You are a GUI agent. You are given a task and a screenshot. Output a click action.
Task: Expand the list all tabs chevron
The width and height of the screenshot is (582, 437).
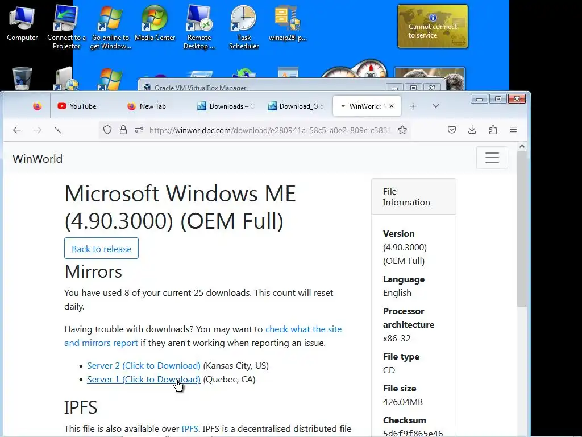click(x=436, y=106)
